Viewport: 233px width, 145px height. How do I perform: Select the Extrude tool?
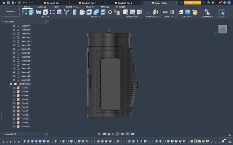click(31, 12)
